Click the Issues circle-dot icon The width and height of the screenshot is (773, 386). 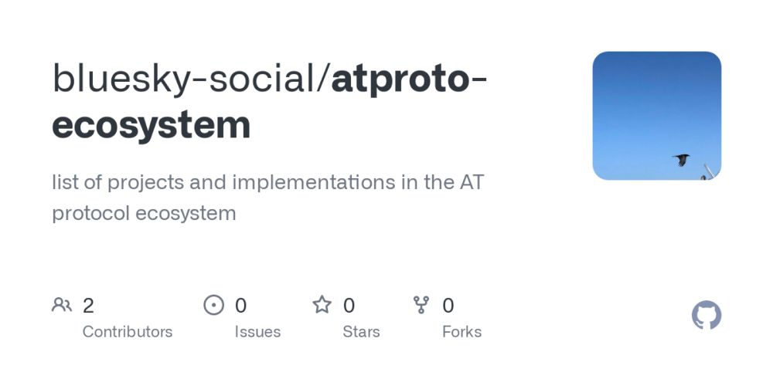pyautogui.click(x=213, y=305)
